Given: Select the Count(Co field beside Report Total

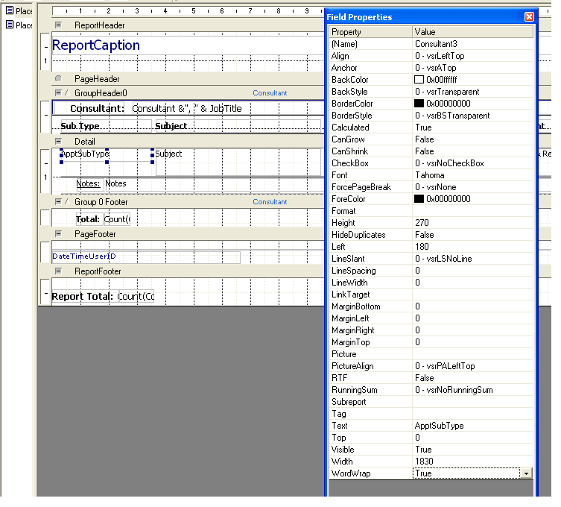Looking at the screenshot, I should (x=136, y=297).
